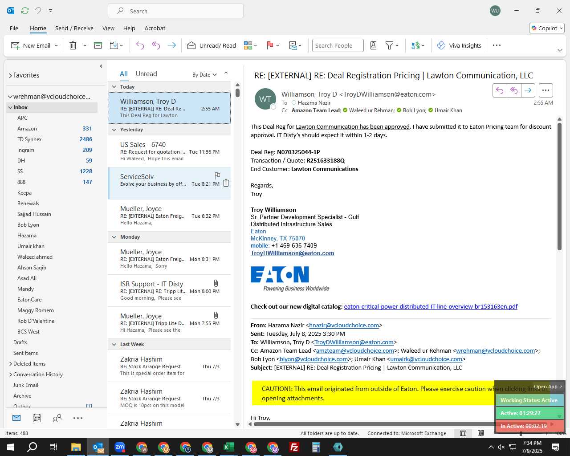Viewport: 570px width, 456px height.
Task: Expand the Favorites section
Action: click(x=10, y=76)
